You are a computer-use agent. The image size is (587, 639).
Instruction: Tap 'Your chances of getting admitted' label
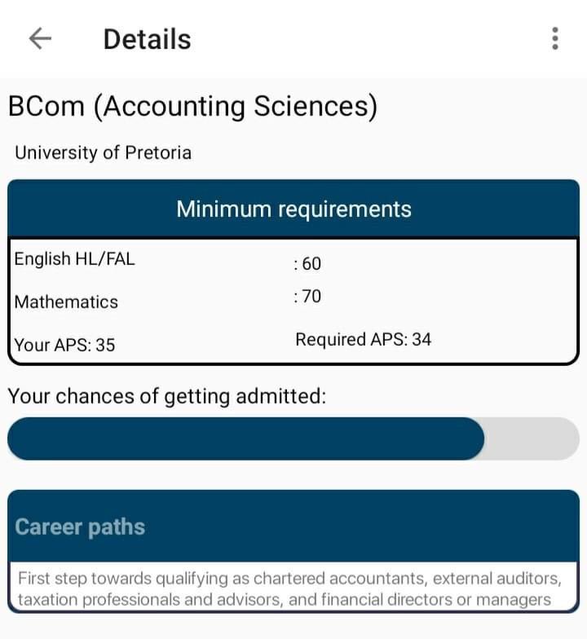[167, 396]
